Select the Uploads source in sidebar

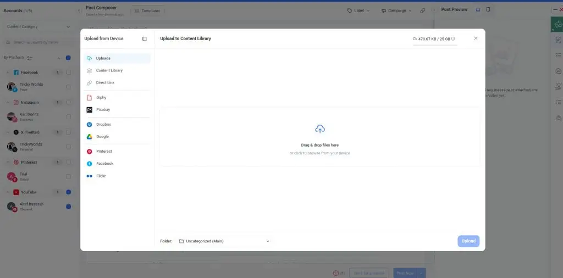tap(117, 58)
